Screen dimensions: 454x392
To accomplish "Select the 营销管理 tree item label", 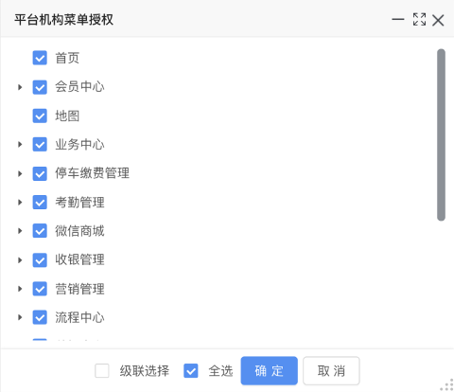I will pyautogui.click(x=79, y=289).
